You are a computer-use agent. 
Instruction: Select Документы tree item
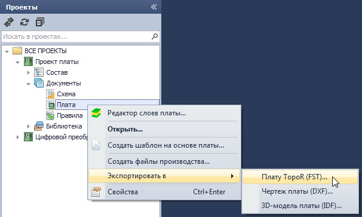click(63, 83)
